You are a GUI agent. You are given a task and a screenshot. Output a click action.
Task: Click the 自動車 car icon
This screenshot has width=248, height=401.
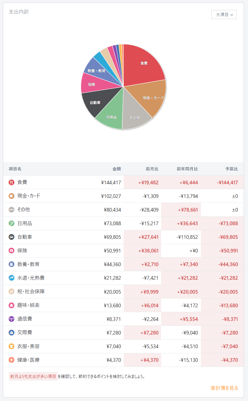pos(11,237)
